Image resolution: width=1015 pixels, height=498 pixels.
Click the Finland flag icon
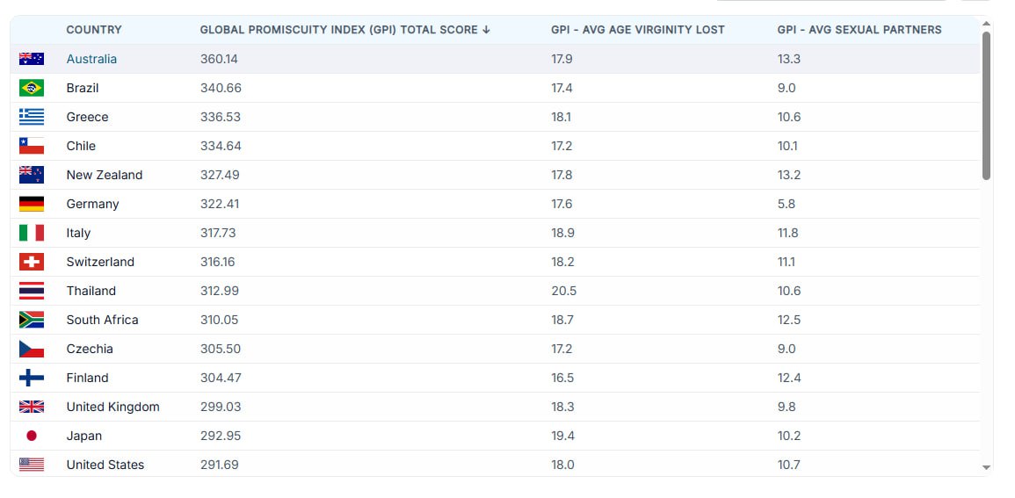coord(32,378)
